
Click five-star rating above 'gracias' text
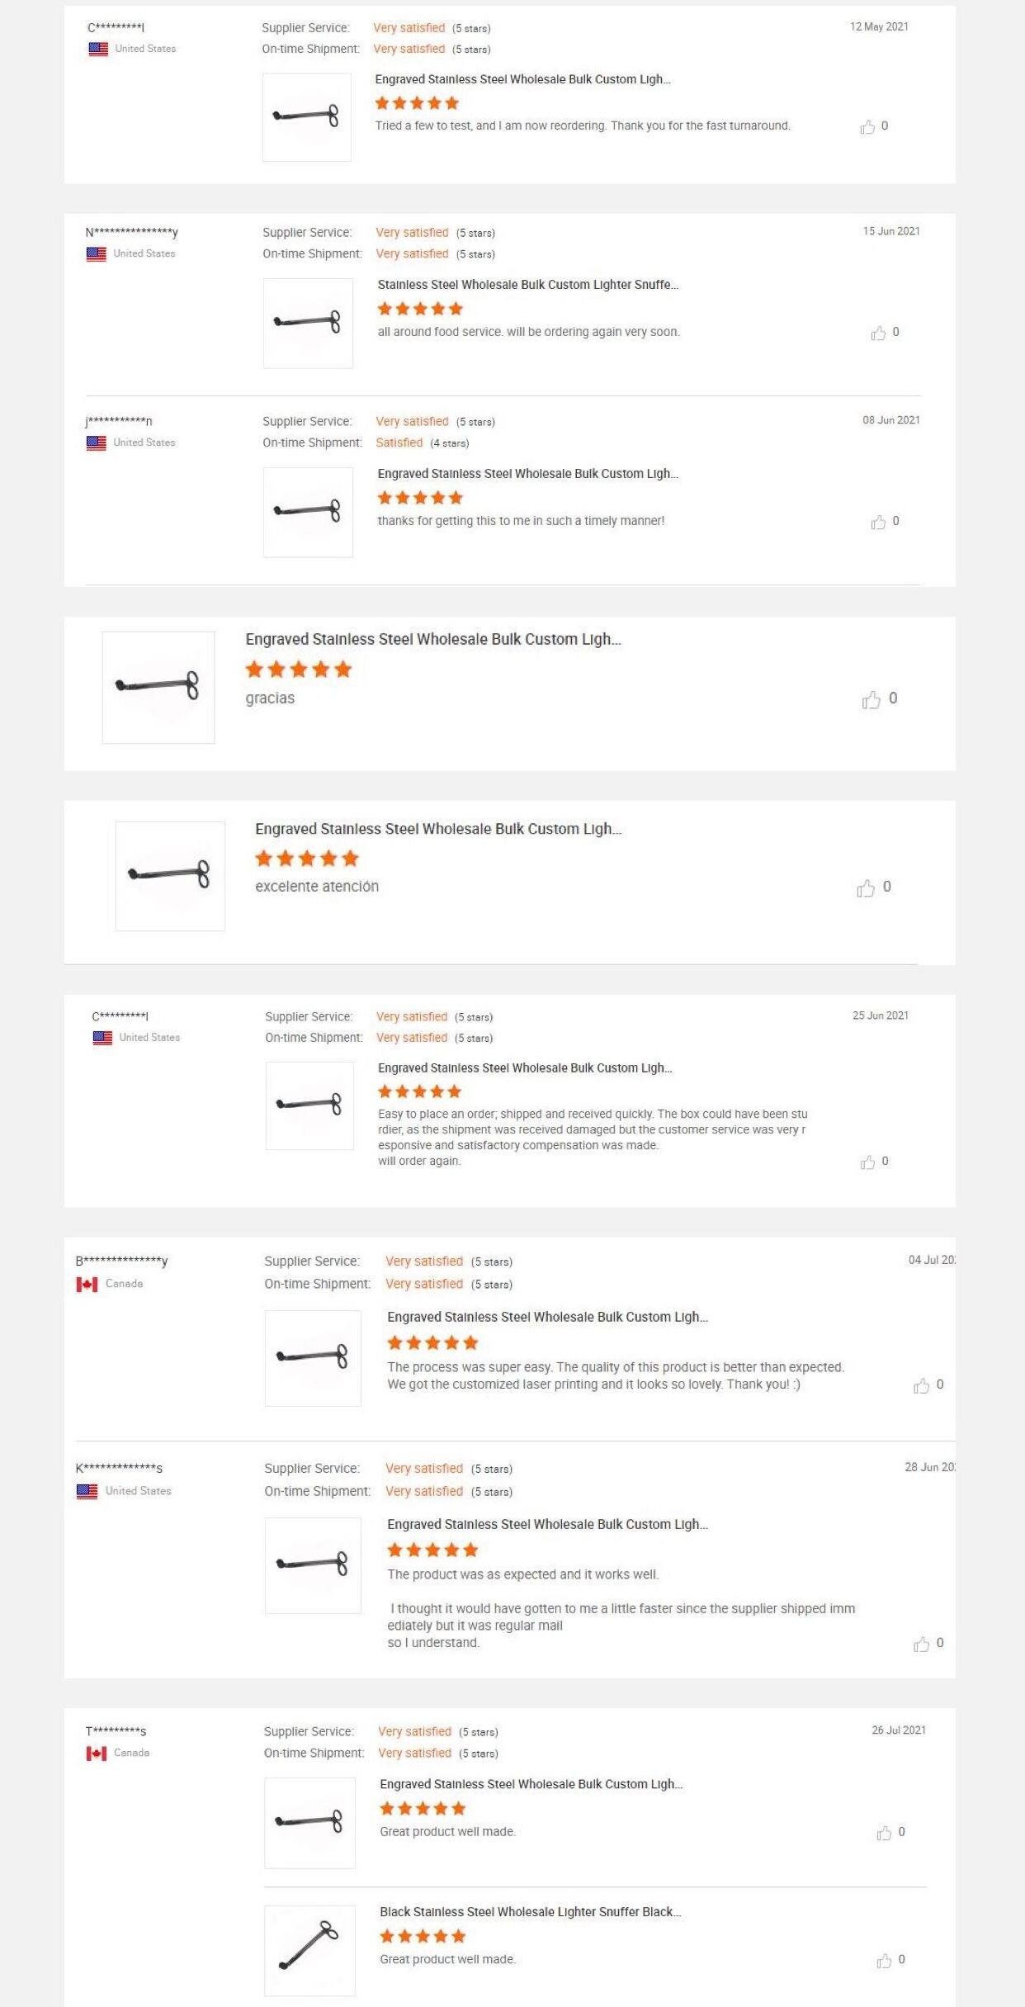point(299,670)
